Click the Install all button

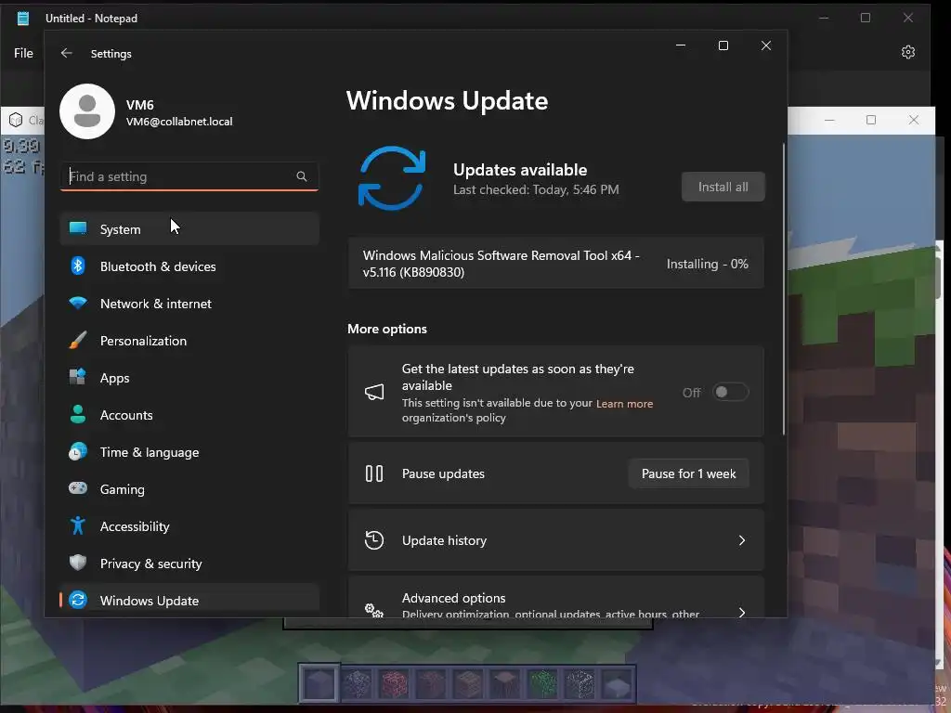(723, 187)
